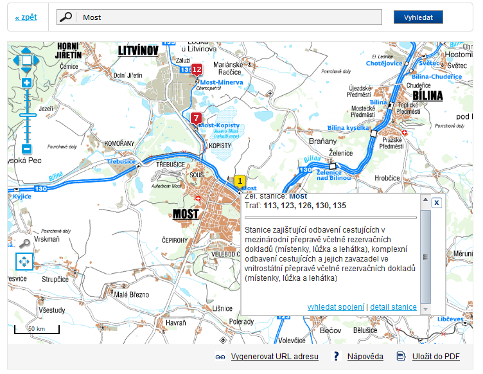Select the magnifier zoom tool on map
The height and width of the screenshot is (374, 483).
(x=24, y=244)
